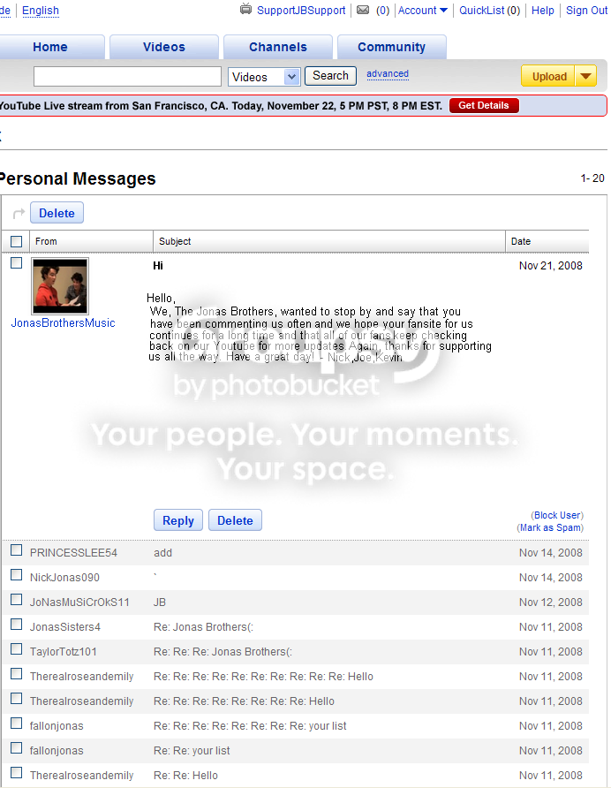The image size is (611, 788).
Task: Switch to the Channels tab
Action: tap(278, 47)
